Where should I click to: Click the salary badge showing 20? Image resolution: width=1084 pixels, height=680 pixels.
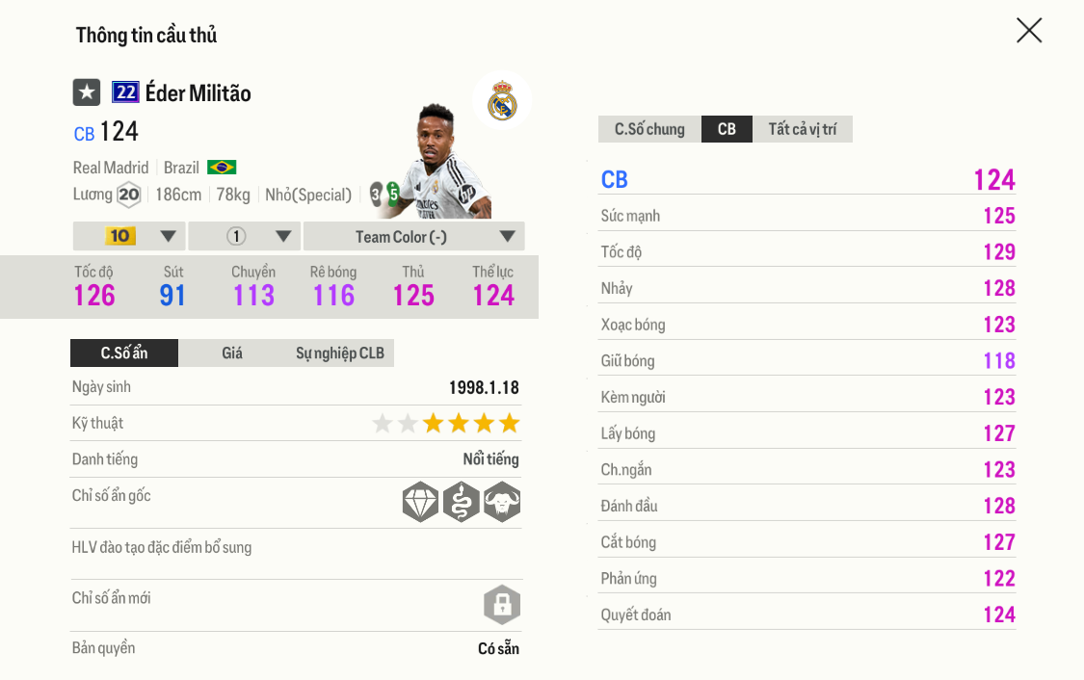point(126,195)
